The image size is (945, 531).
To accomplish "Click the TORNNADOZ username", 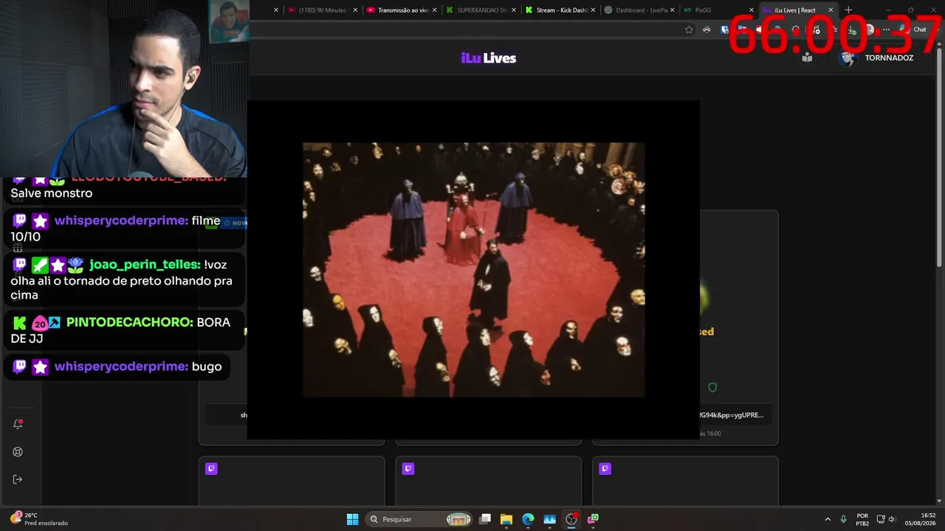I will tap(889, 58).
